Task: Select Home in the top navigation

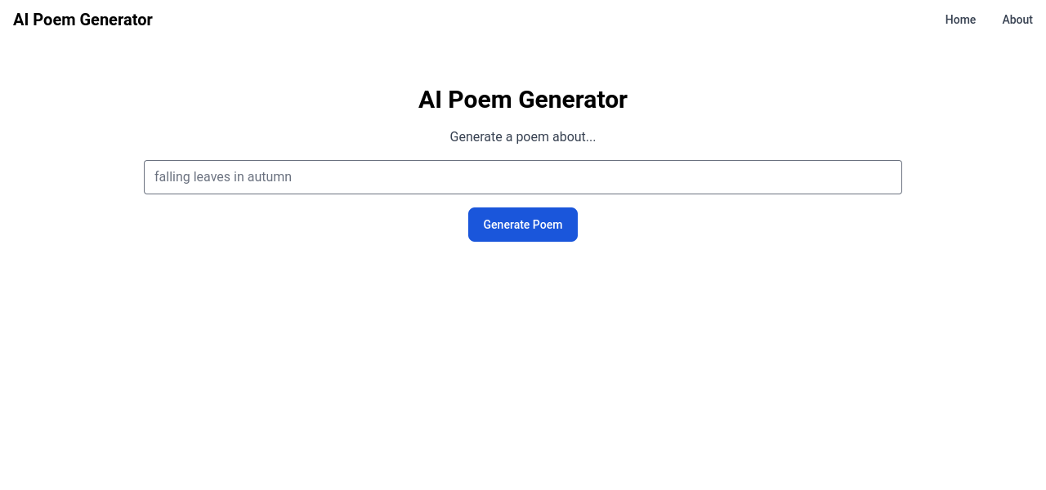Action: (x=960, y=20)
